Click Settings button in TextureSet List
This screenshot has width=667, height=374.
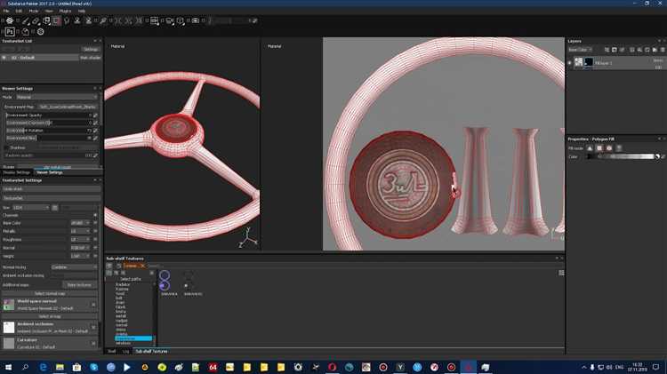(x=91, y=49)
